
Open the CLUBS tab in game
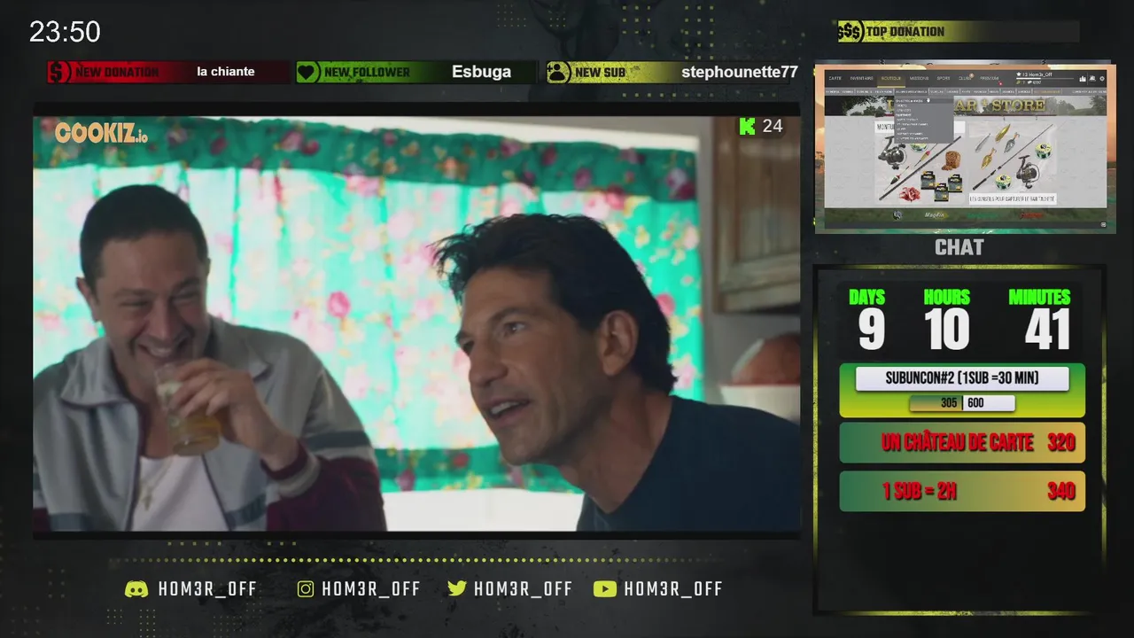pos(965,78)
